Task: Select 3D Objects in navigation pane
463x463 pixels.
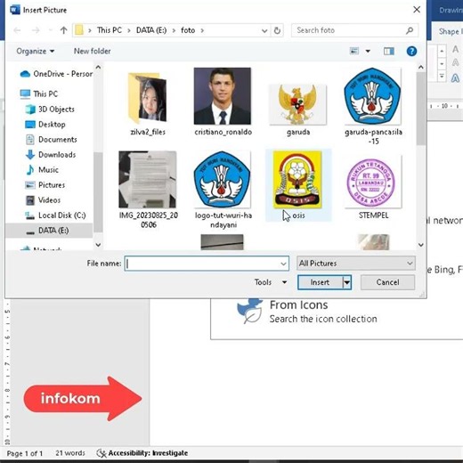Action: [50, 110]
